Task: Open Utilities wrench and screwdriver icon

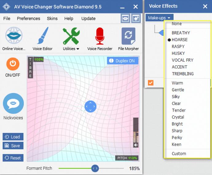Action: pos(71,36)
